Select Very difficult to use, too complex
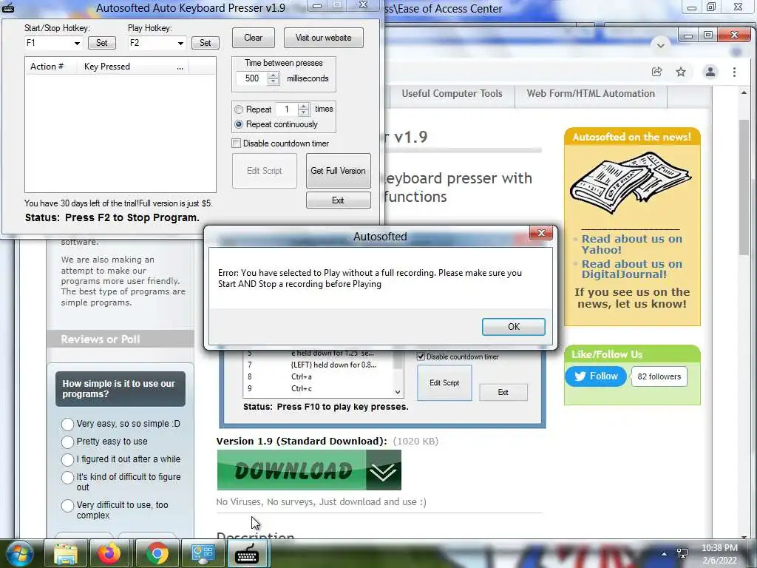Image resolution: width=757 pixels, height=568 pixels. [67, 505]
